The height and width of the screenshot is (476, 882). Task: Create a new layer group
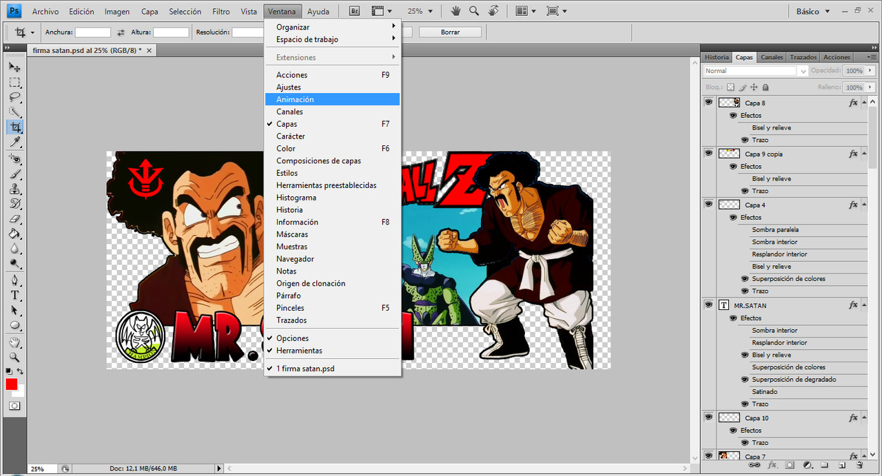[825, 466]
